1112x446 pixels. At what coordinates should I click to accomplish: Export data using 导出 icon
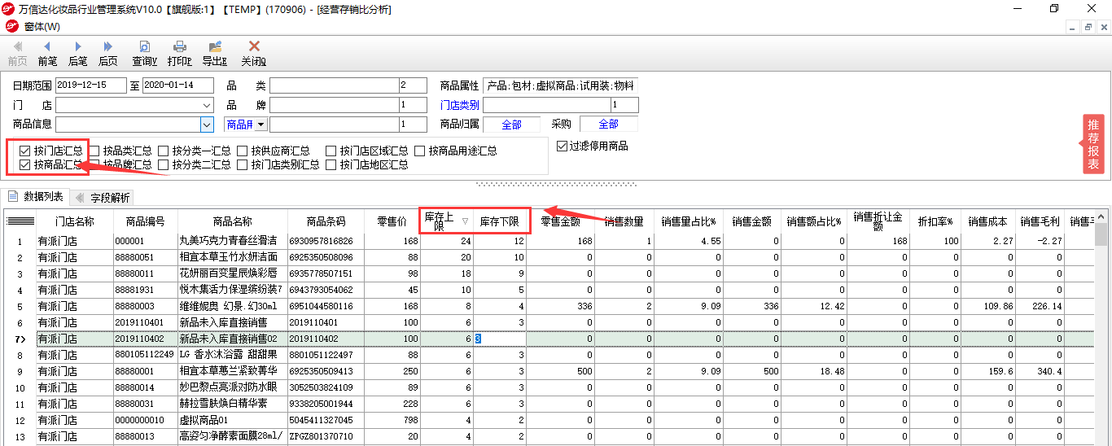coord(215,53)
